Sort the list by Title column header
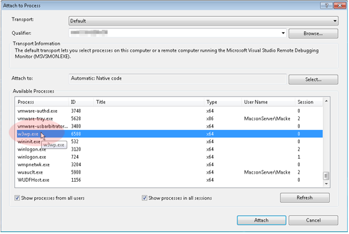This screenshot has height=234, width=349. tap(149, 102)
